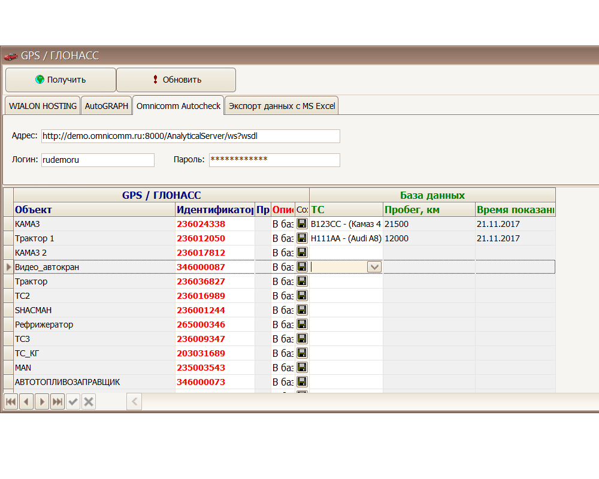Click save disk icon in MAN row

[302, 368]
